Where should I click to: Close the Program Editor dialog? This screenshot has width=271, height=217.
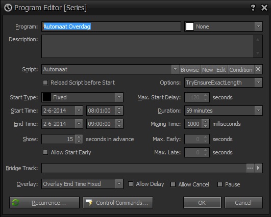pyautogui.click(x=264, y=8)
